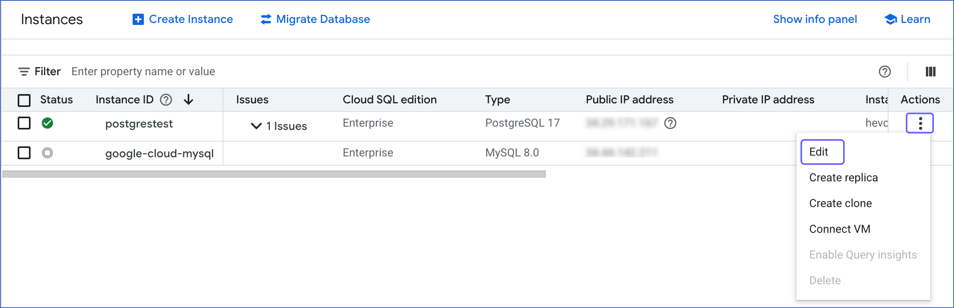
Task: Sort by Instance ID arrow icon
Action: pos(188,100)
